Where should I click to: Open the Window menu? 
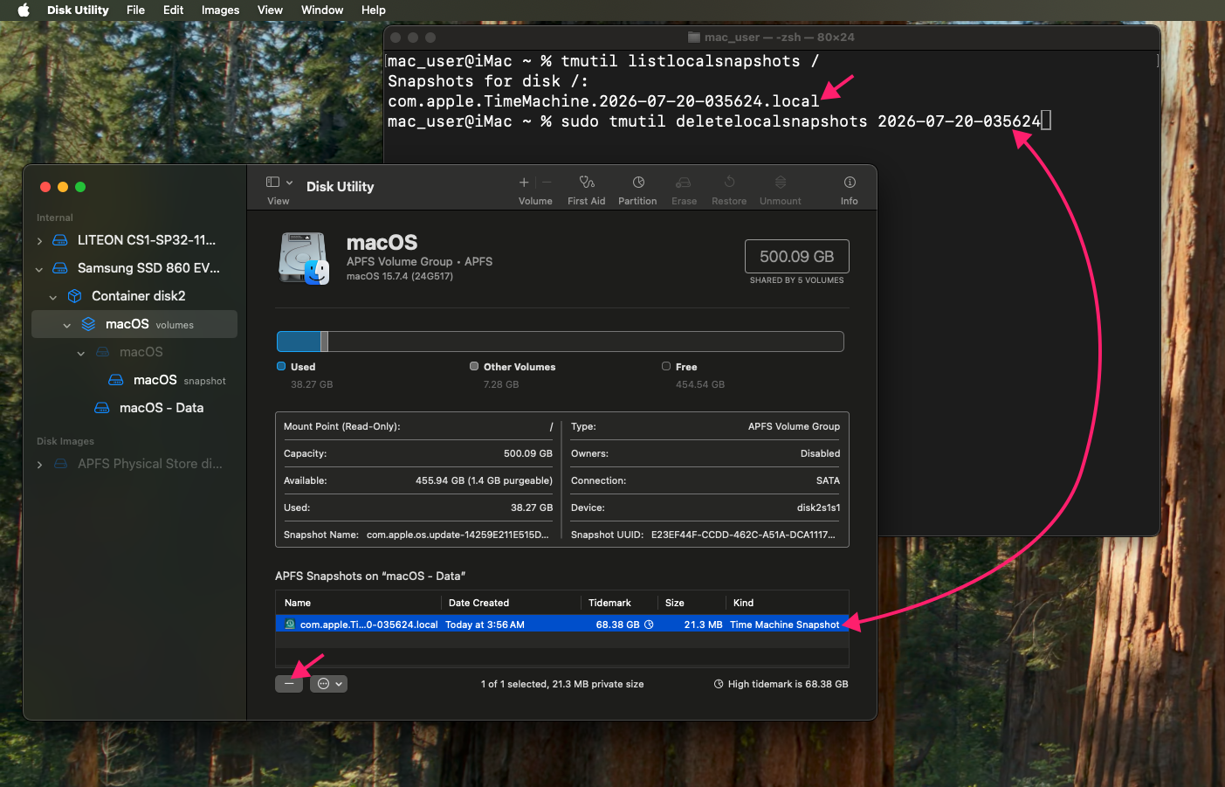(322, 10)
